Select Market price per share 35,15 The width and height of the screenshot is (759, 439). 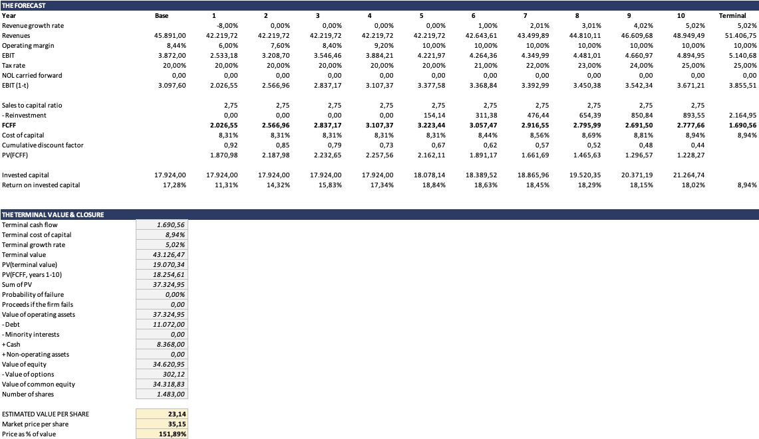pos(162,424)
